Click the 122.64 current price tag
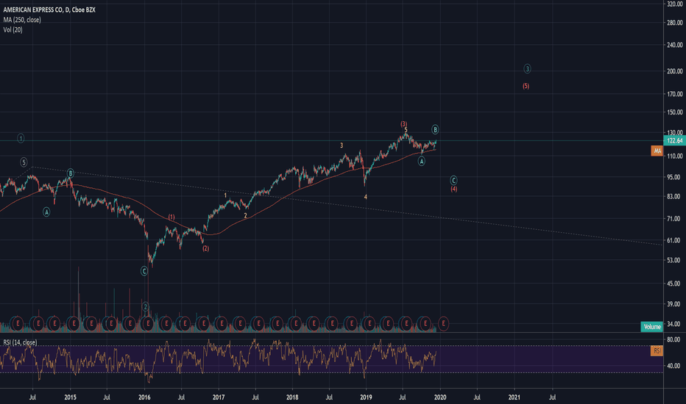This screenshot has height=404, width=686. pos(675,140)
